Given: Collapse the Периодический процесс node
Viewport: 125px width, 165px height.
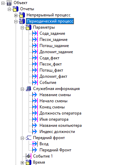Looking at the screenshot, I should coord(16,21).
